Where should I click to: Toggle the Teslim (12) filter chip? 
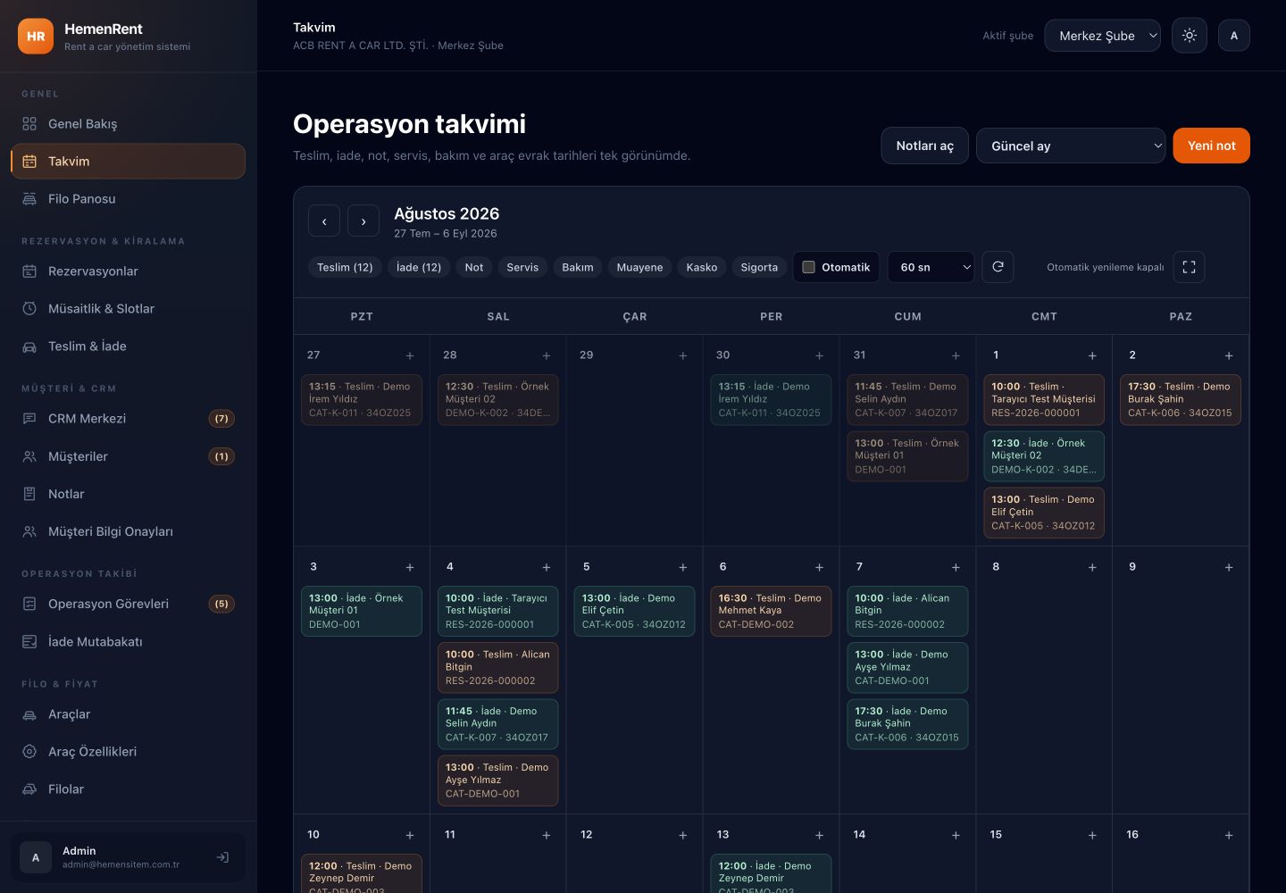click(345, 267)
